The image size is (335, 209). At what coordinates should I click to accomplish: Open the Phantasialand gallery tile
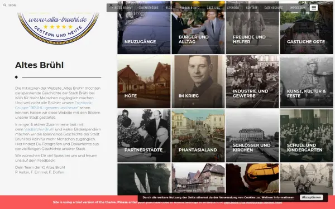point(198,135)
